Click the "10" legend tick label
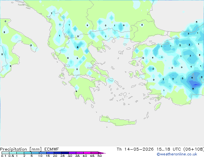 pyautogui.click(x=40, y=156)
